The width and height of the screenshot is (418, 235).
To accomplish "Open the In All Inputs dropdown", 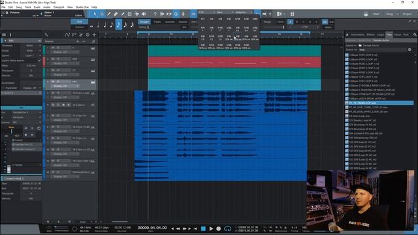I will tap(26, 117).
